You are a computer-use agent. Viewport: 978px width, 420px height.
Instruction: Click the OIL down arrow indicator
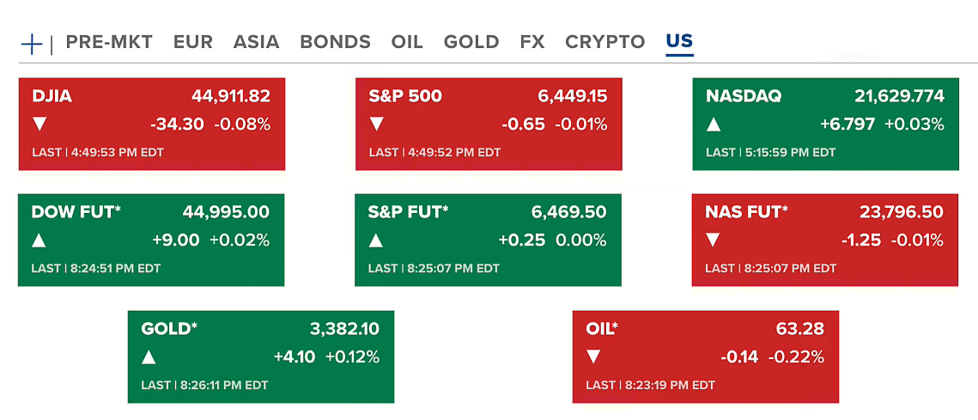pos(593,356)
